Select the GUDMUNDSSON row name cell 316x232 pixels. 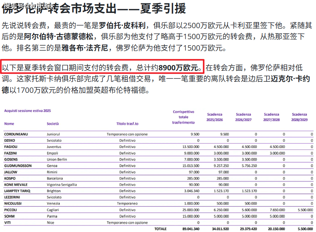17,166
